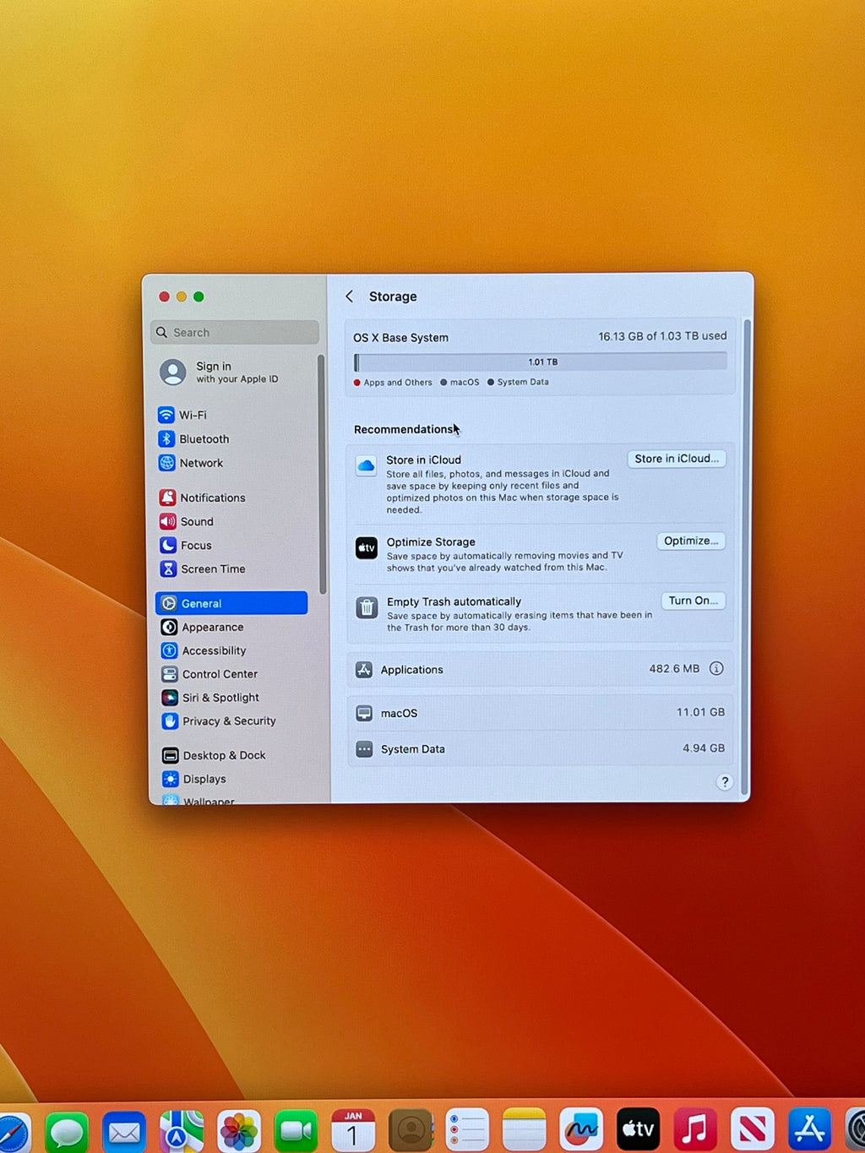Screen dimensions: 865x1153
Task: Click the storage usage bar
Action: (x=541, y=362)
